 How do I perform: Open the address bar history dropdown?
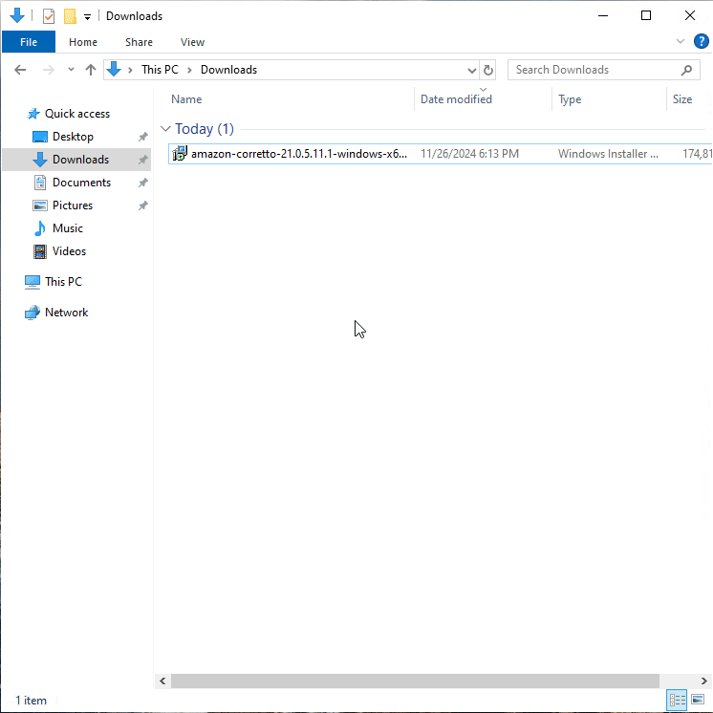[x=471, y=70]
